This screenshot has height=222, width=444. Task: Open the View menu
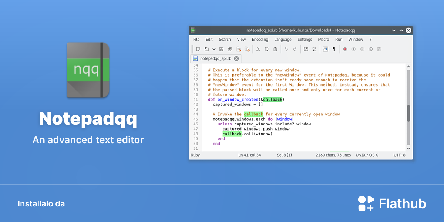tap(241, 40)
